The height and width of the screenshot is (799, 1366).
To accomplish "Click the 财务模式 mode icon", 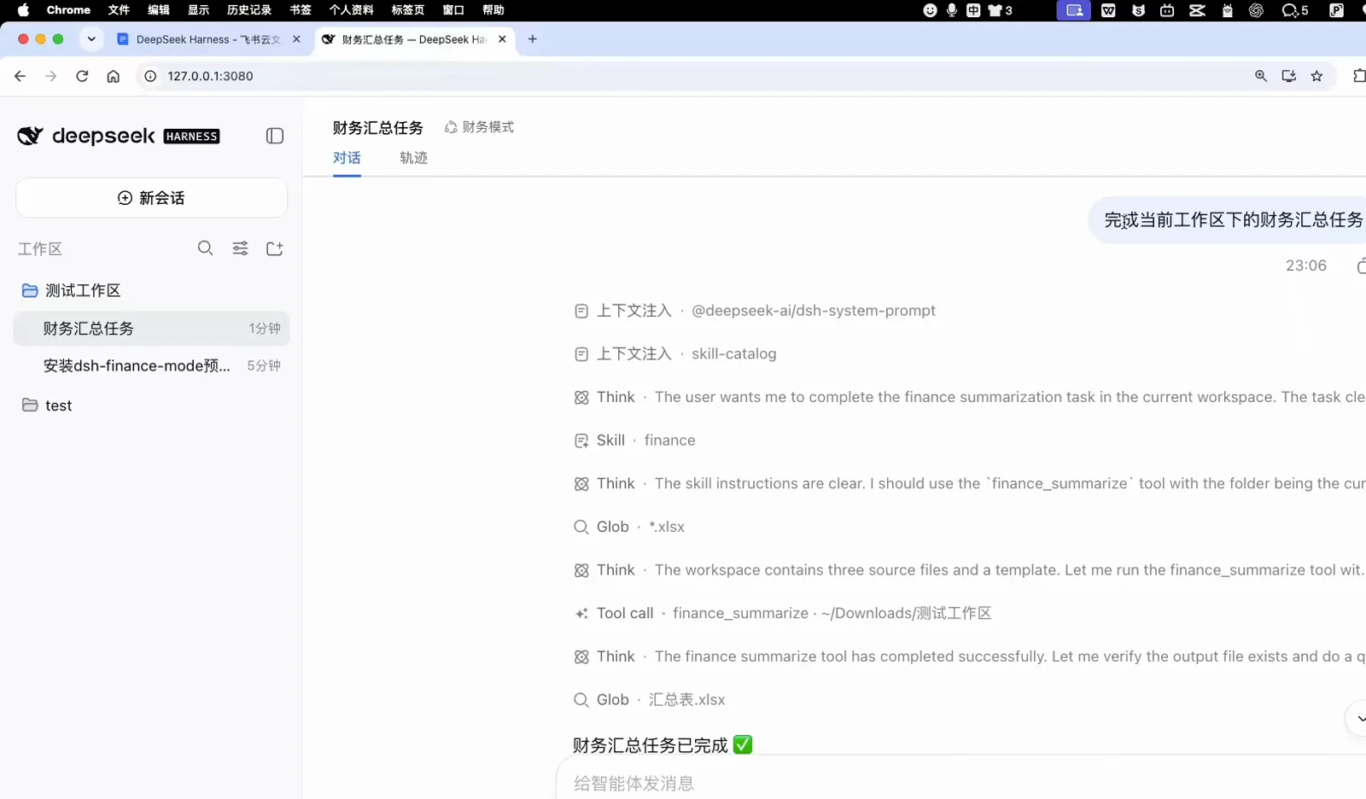I will 451,127.
